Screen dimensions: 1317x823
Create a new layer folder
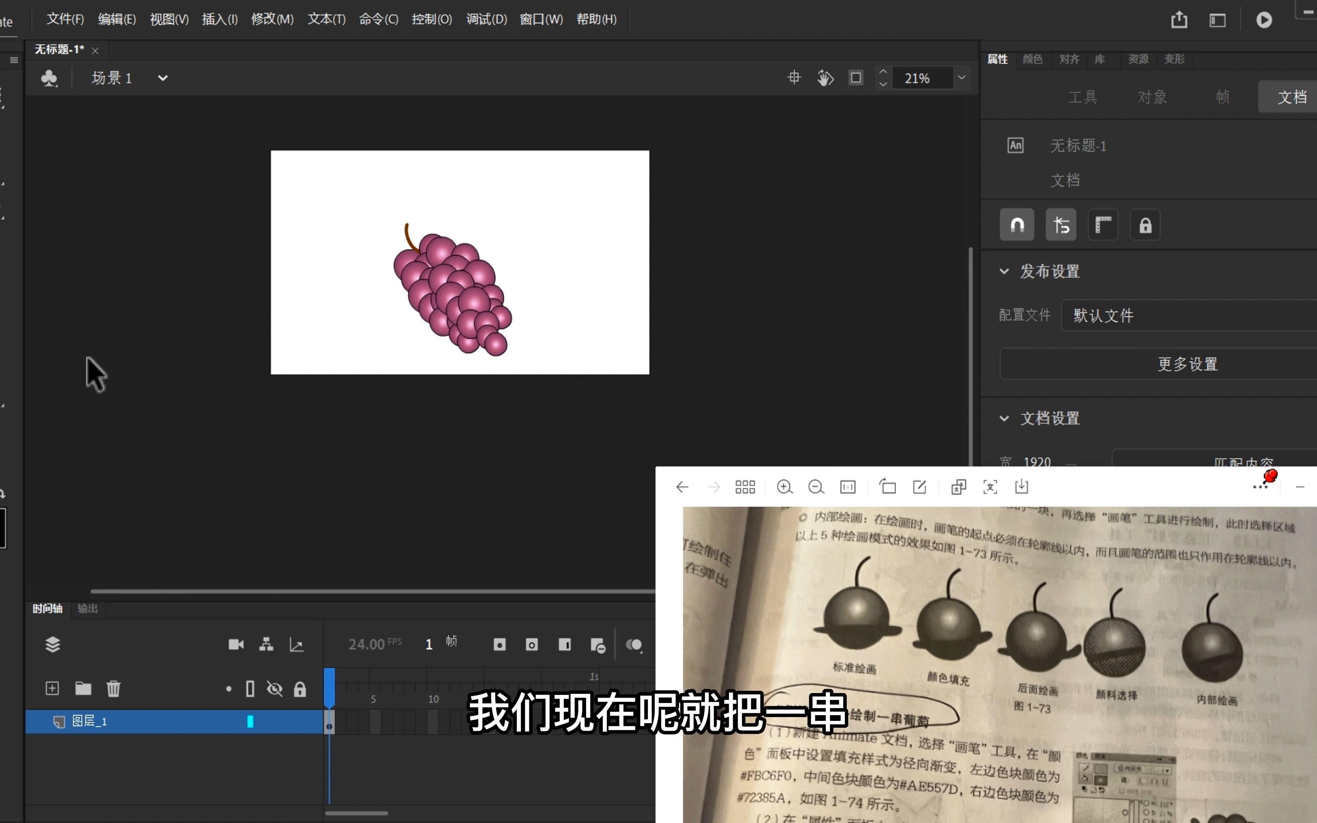[83, 688]
